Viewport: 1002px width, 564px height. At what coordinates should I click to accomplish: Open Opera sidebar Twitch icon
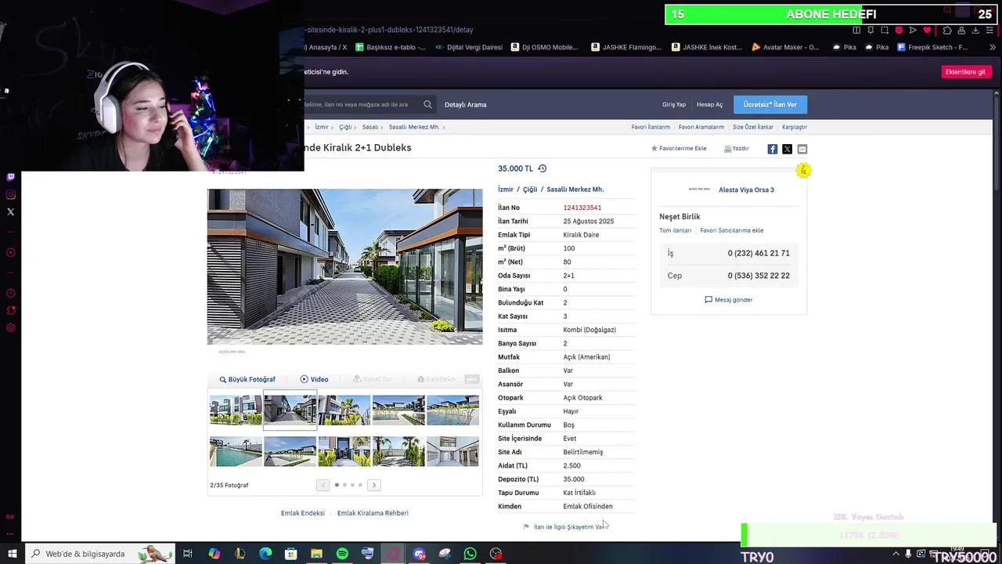click(x=11, y=177)
